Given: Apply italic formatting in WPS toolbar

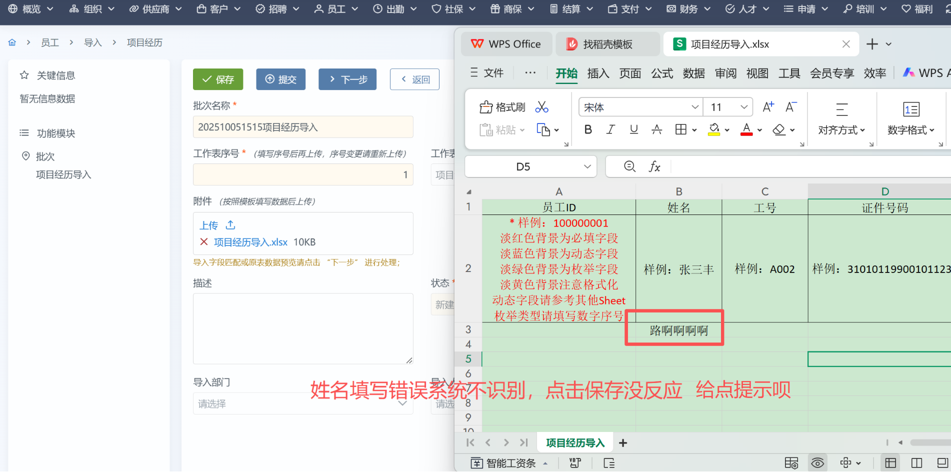Looking at the screenshot, I should coord(610,130).
